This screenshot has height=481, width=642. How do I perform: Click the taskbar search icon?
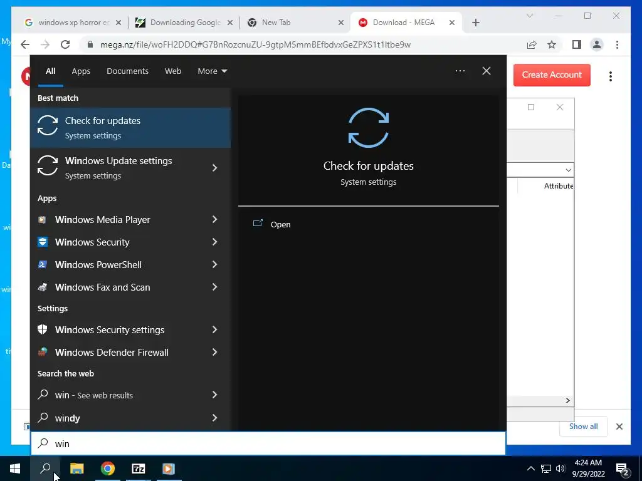point(45,468)
